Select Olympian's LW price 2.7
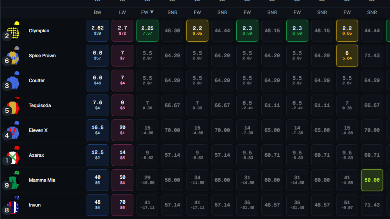 [x=122, y=30]
